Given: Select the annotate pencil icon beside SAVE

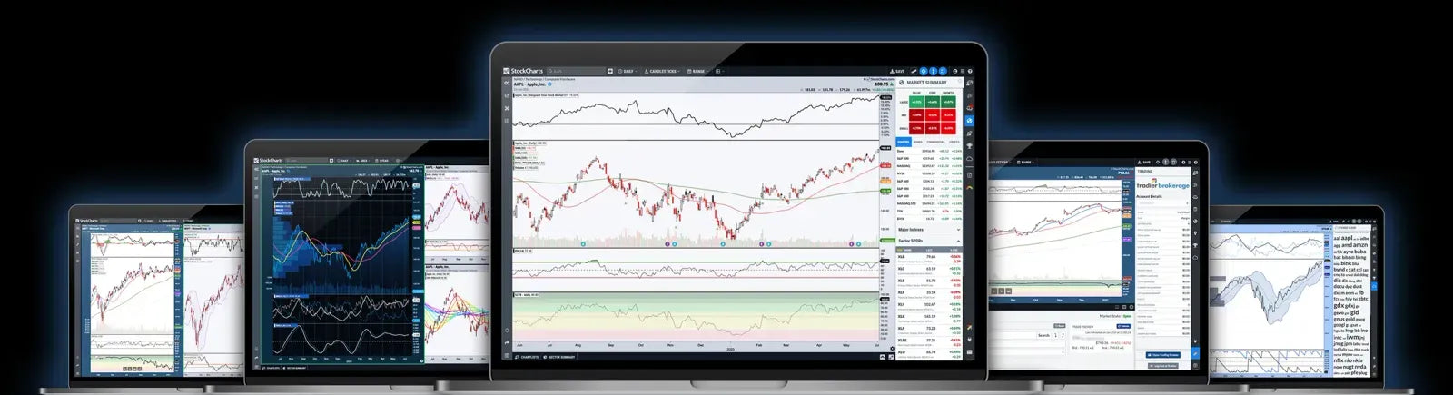Looking at the screenshot, I should pos(914,71).
